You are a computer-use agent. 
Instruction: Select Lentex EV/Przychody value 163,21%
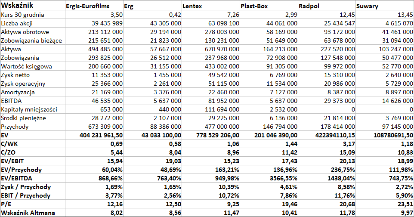click(x=211, y=170)
